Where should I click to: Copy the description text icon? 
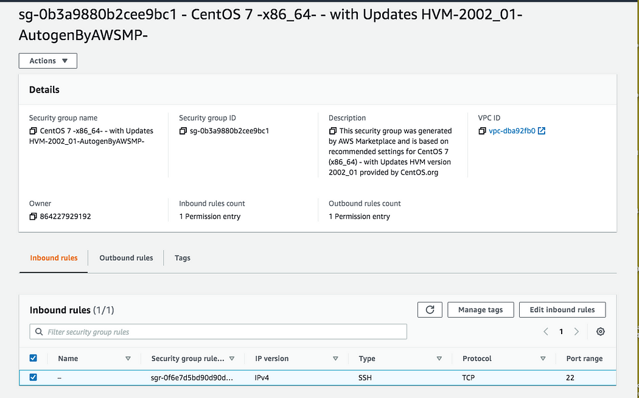click(333, 131)
